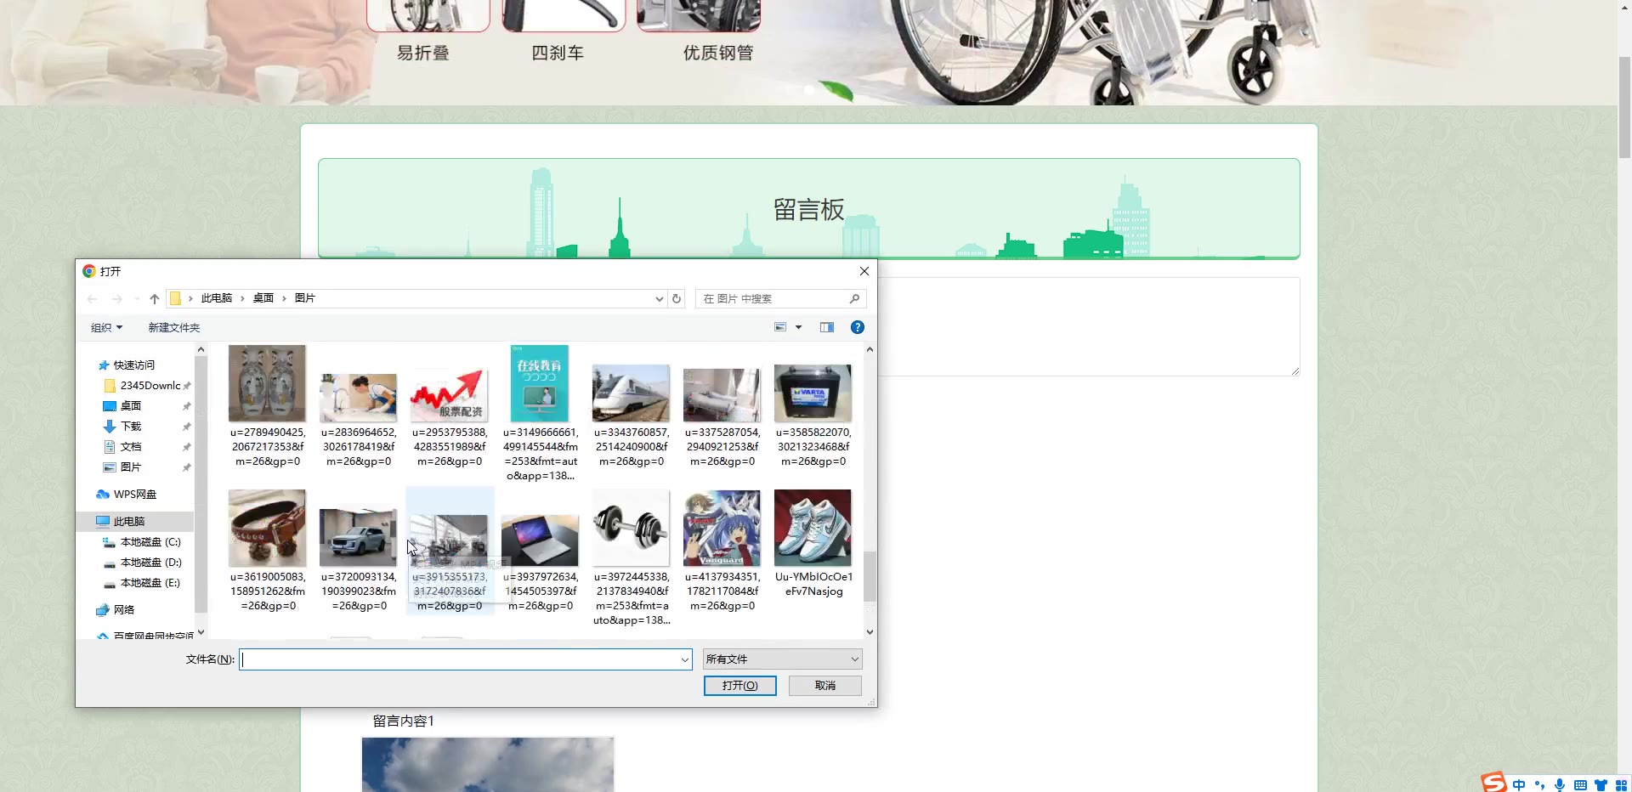Expand the 文件名 combo box dropdown
Viewport: 1632px width, 792px height.
tap(685, 659)
